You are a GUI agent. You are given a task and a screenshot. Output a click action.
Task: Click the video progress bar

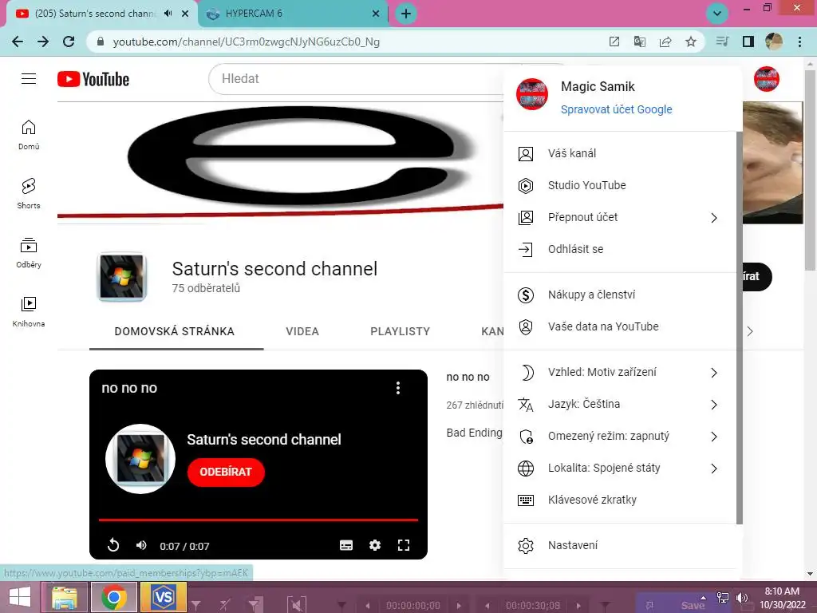point(259,520)
